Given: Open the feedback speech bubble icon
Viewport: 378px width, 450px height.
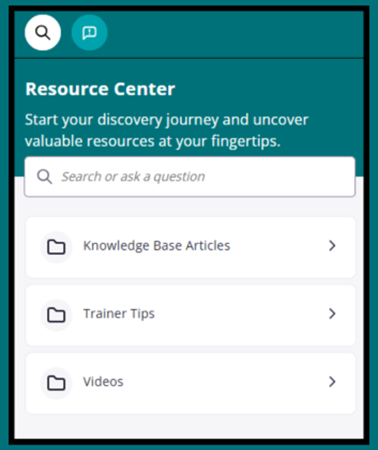Looking at the screenshot, I should pos(89,32).
